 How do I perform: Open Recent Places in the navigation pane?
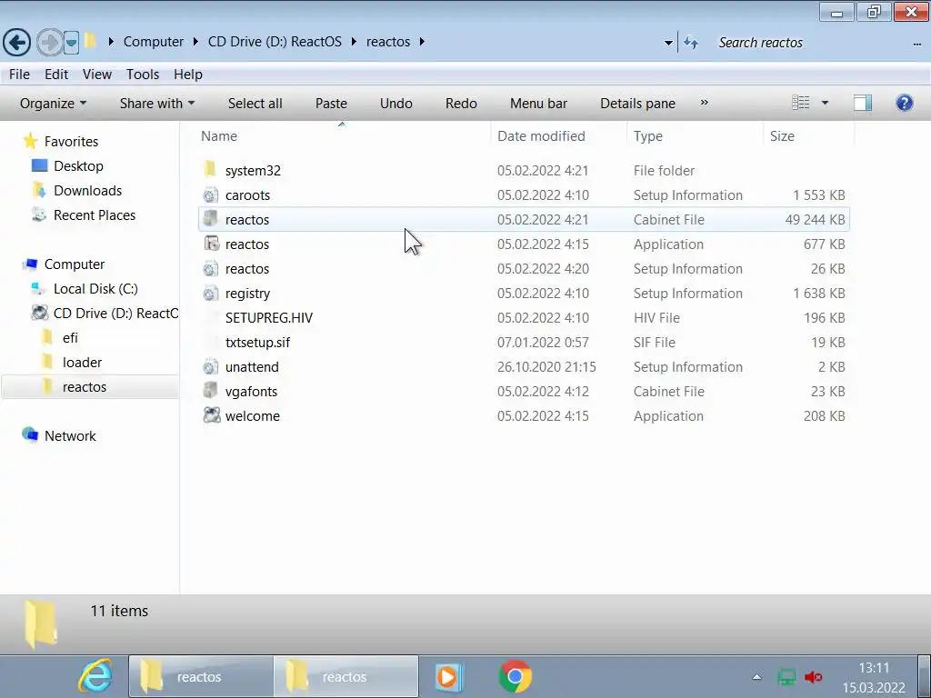(x=95, y=214)
